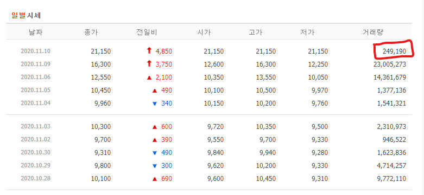Click the upper-limit arrow beside 4,850
This screenshot has height=195, width=424.
click(149, 50)
